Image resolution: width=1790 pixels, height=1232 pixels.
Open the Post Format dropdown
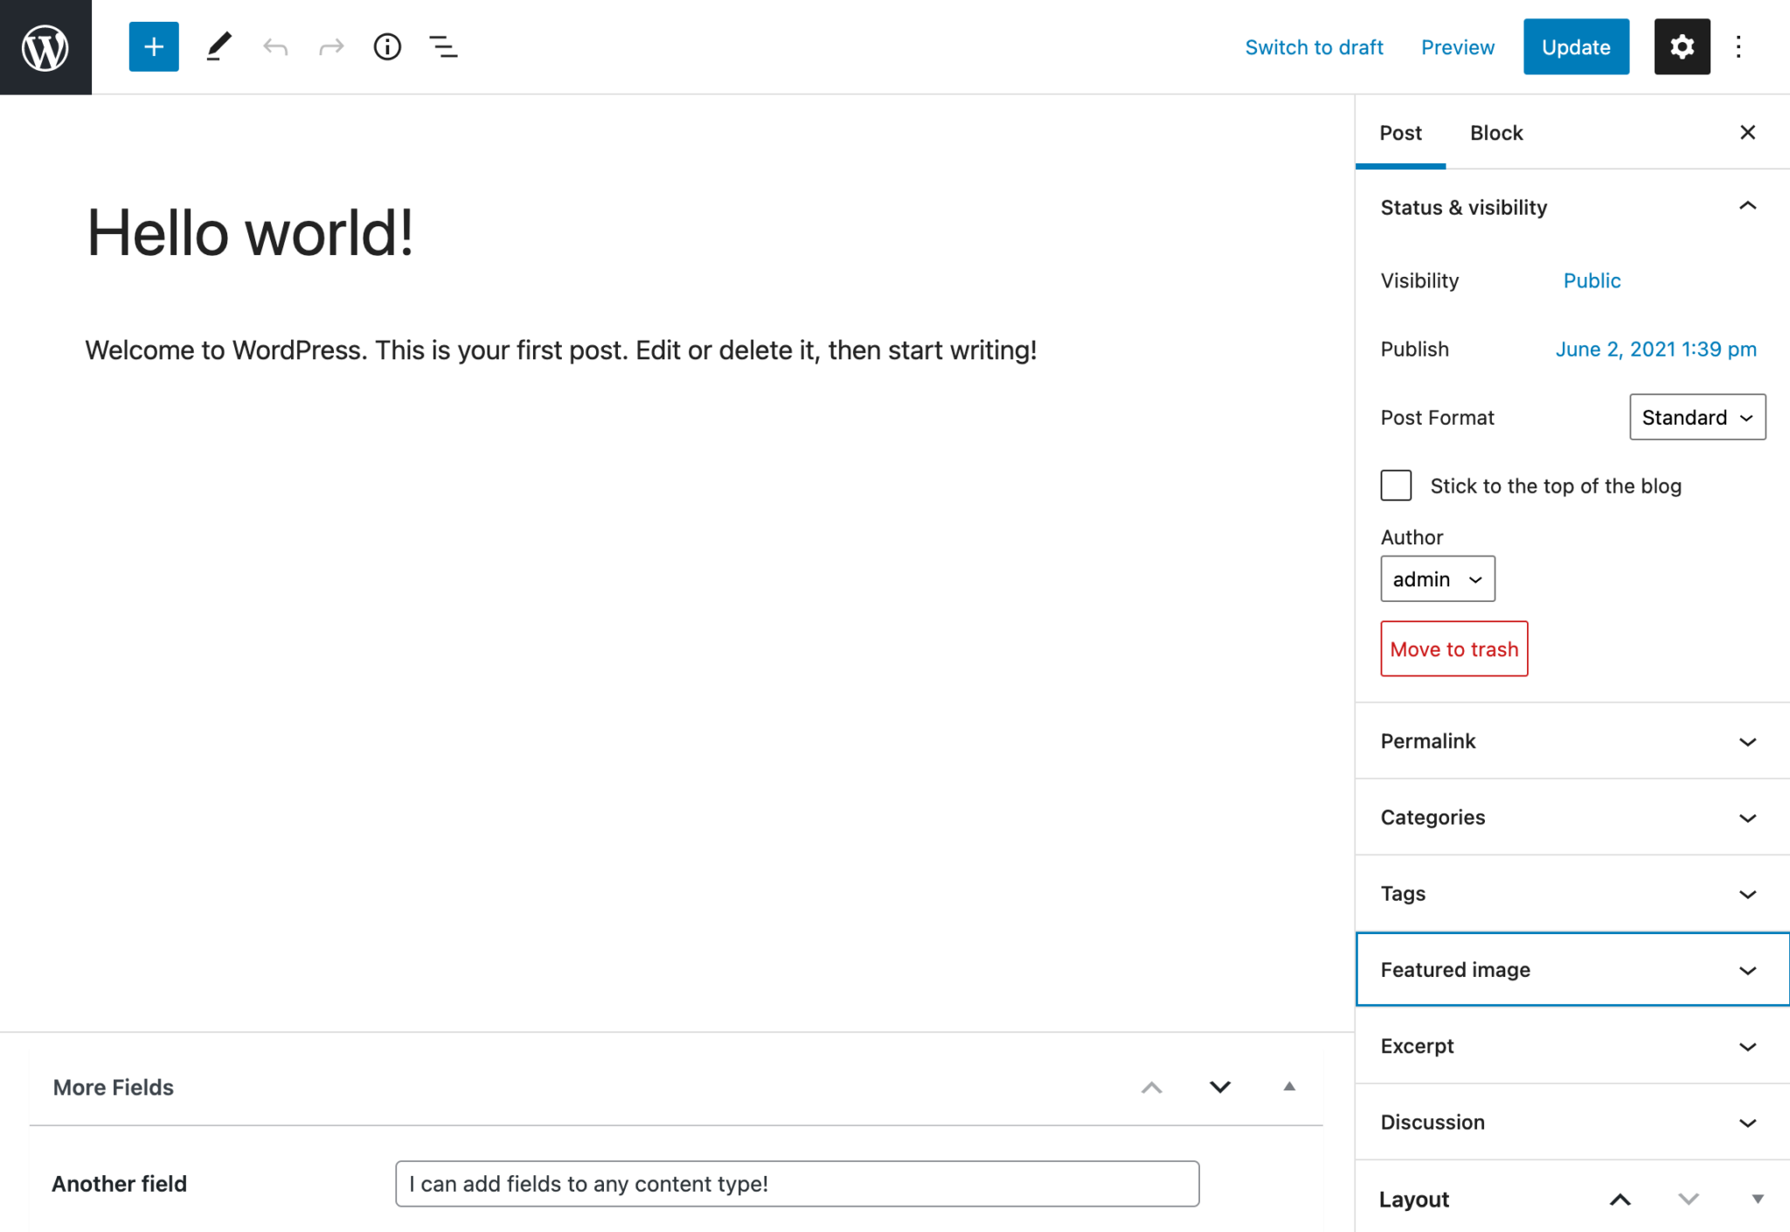coord(1696,417)
